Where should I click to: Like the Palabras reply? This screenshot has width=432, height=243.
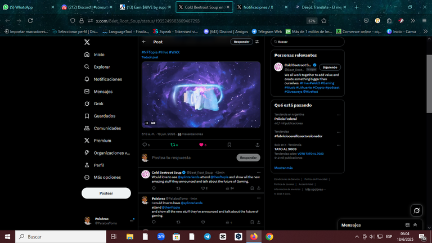pos(203,222)
